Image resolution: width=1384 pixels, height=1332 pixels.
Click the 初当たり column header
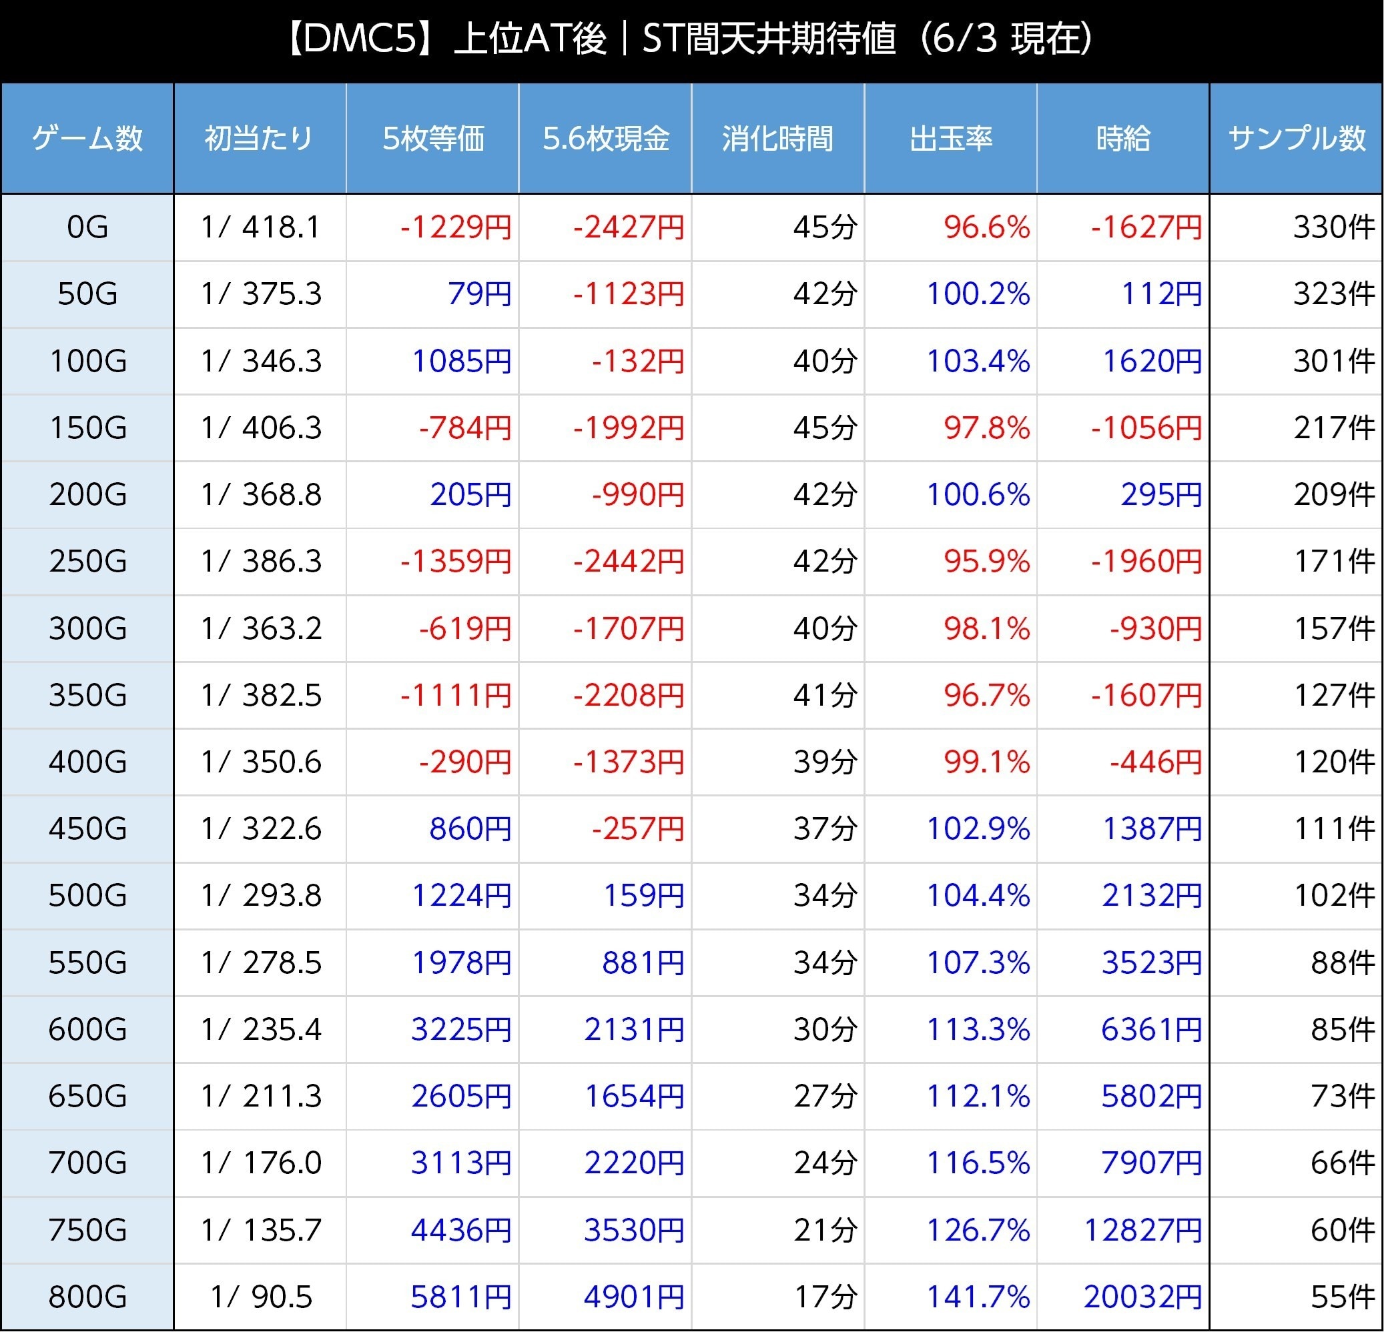pos(260,138)
